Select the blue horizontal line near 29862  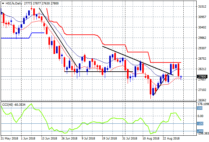pos(15,38)
